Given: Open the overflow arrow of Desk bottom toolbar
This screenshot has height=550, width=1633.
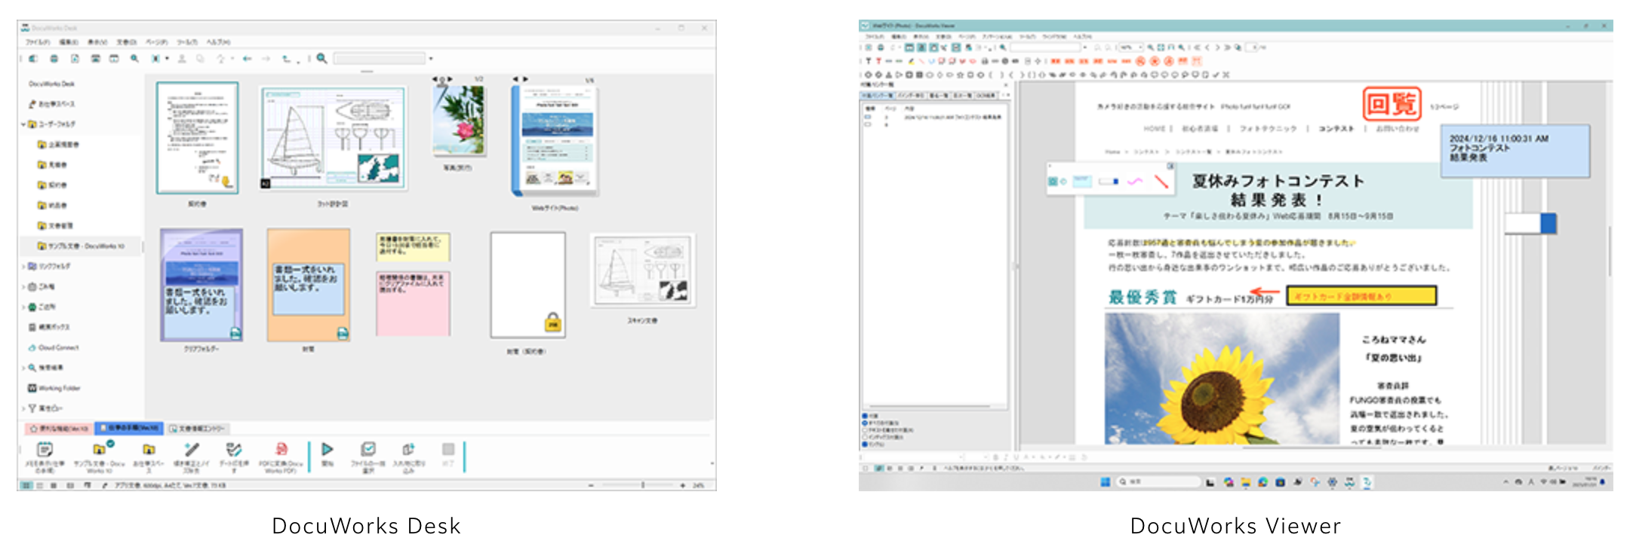Looking at the screenshot, I should [711, 463].
